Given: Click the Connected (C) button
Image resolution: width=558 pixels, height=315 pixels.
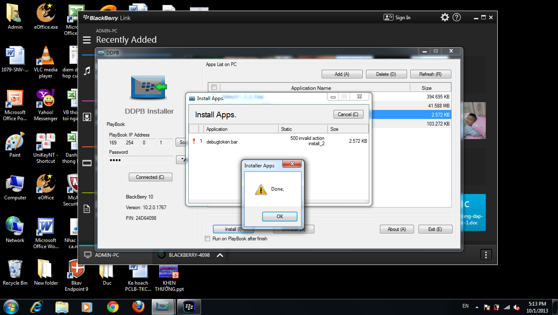Looking at the screenshot, I should (150, 177).
